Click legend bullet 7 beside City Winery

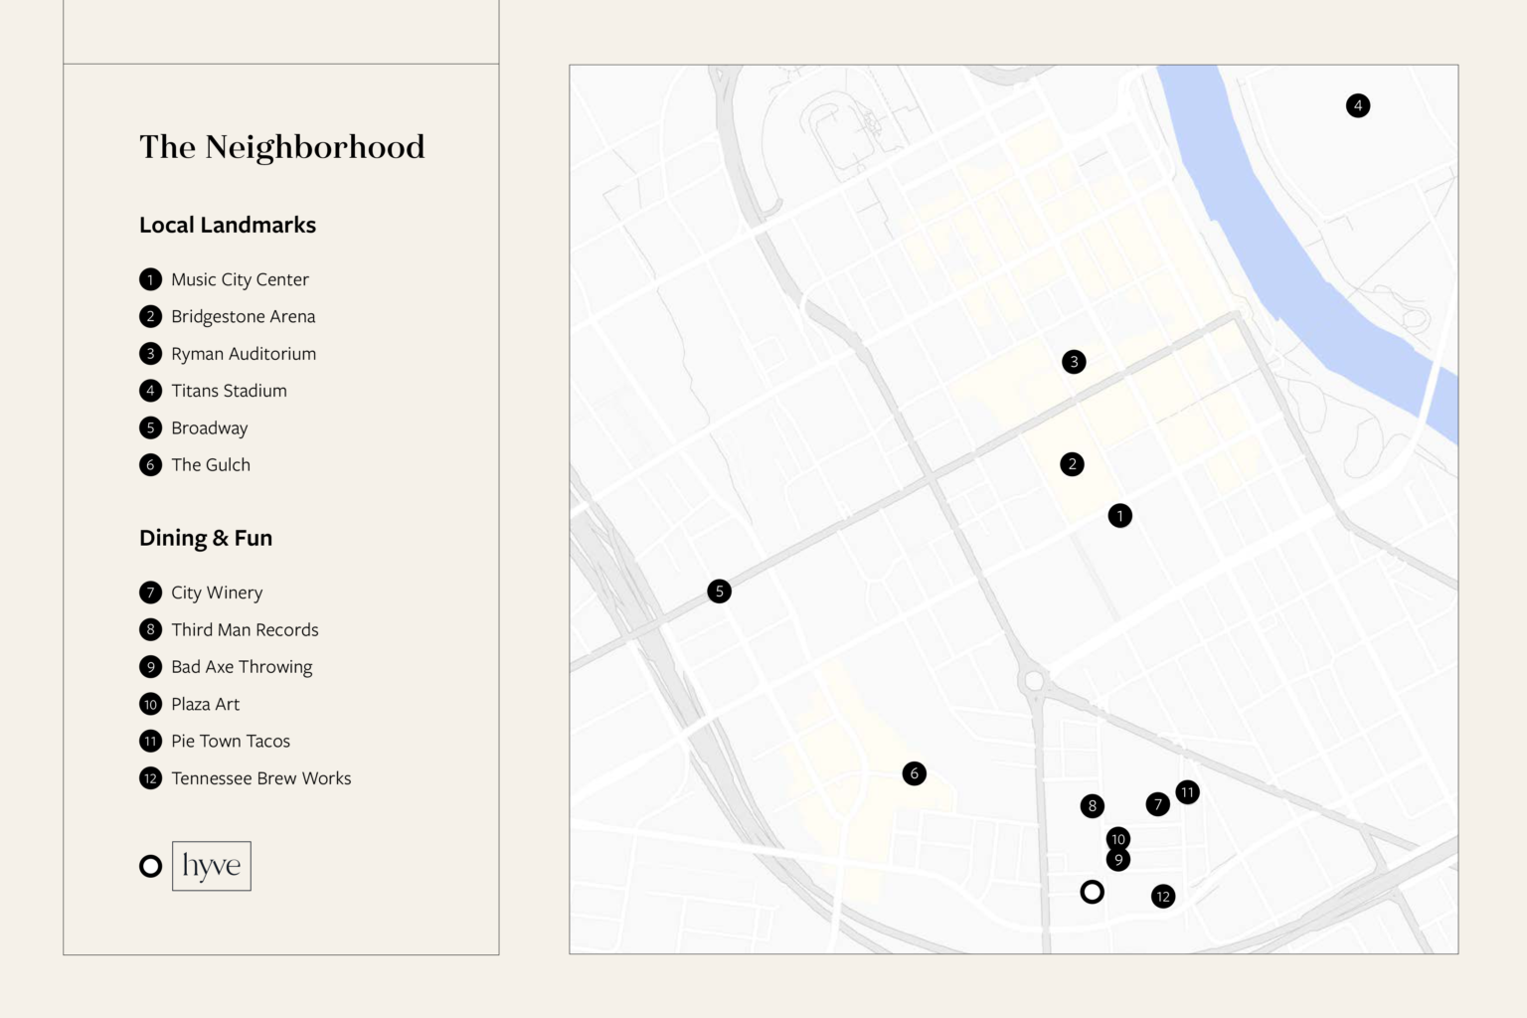pos(150,593)
